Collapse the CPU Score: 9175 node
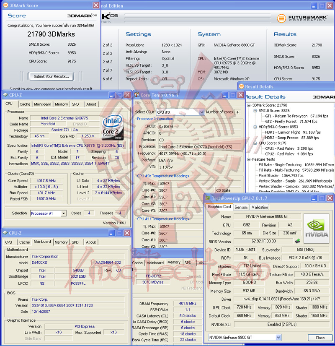 tap(255, 143)
